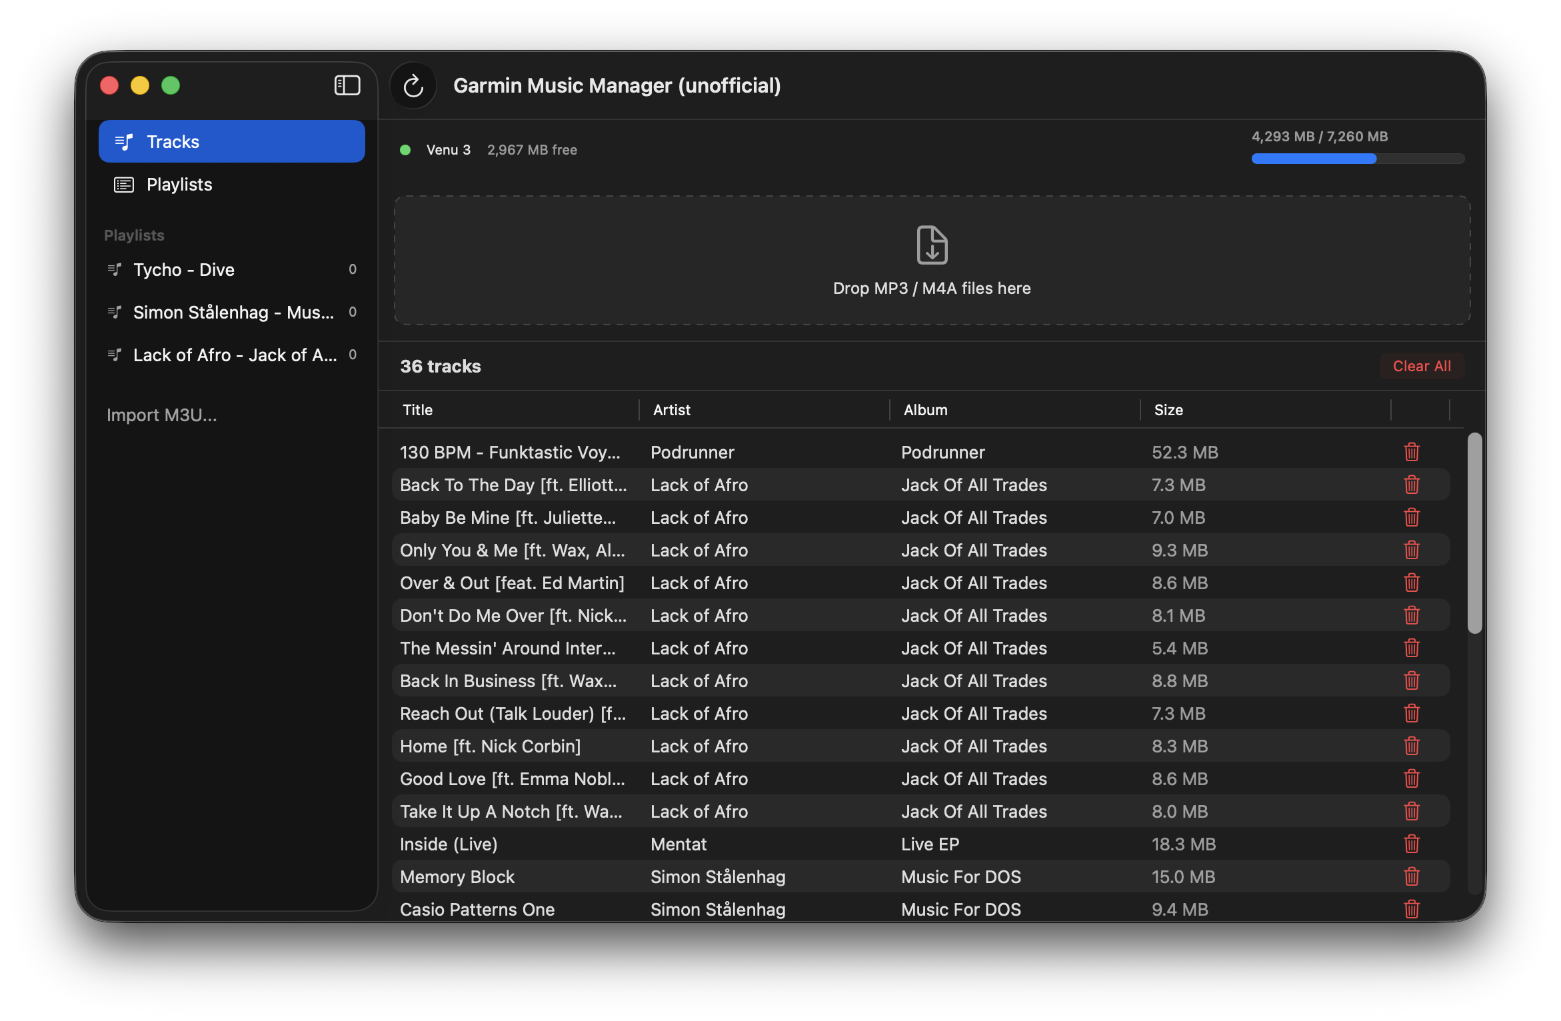This screenshot has height=1021, width=1561.
Task: Click the music note icon beside Tycho - Dive
Action: click(x=115, y=269)
